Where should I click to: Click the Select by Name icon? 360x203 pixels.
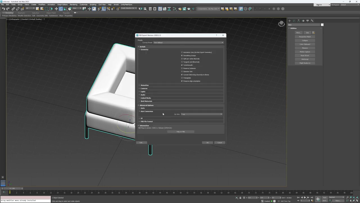tap(42, 9)
